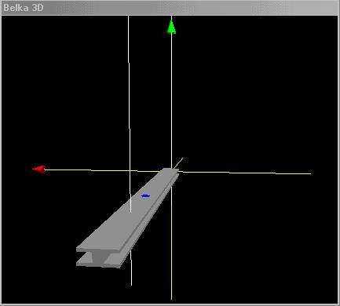The height and width of the screenshot is (306, 340).
Task: Pick the blue marker on the beam
Action: [145, 195]
